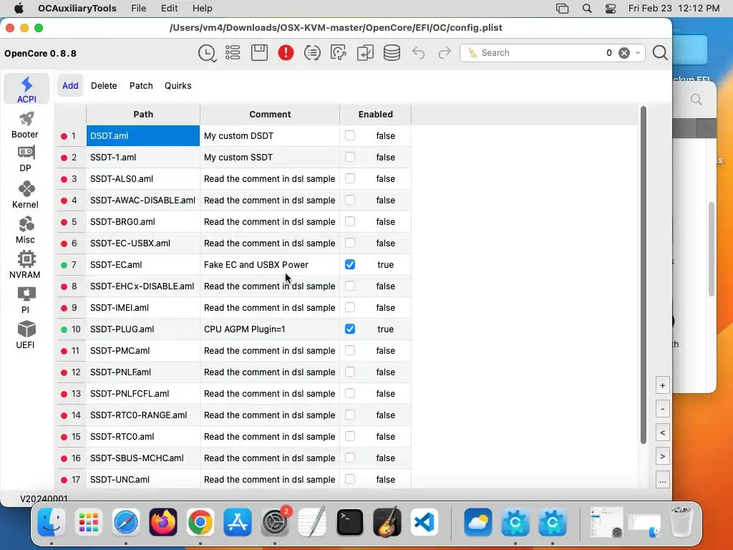Open Terminal from the dock
The height and width of the screenshot is (550, 733).
[x=349, y=522]
